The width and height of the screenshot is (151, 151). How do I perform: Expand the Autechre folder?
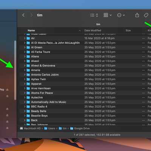(x=25, y=97)
